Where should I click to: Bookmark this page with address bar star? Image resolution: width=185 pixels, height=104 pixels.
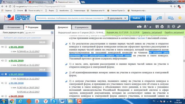coord(175,6)
